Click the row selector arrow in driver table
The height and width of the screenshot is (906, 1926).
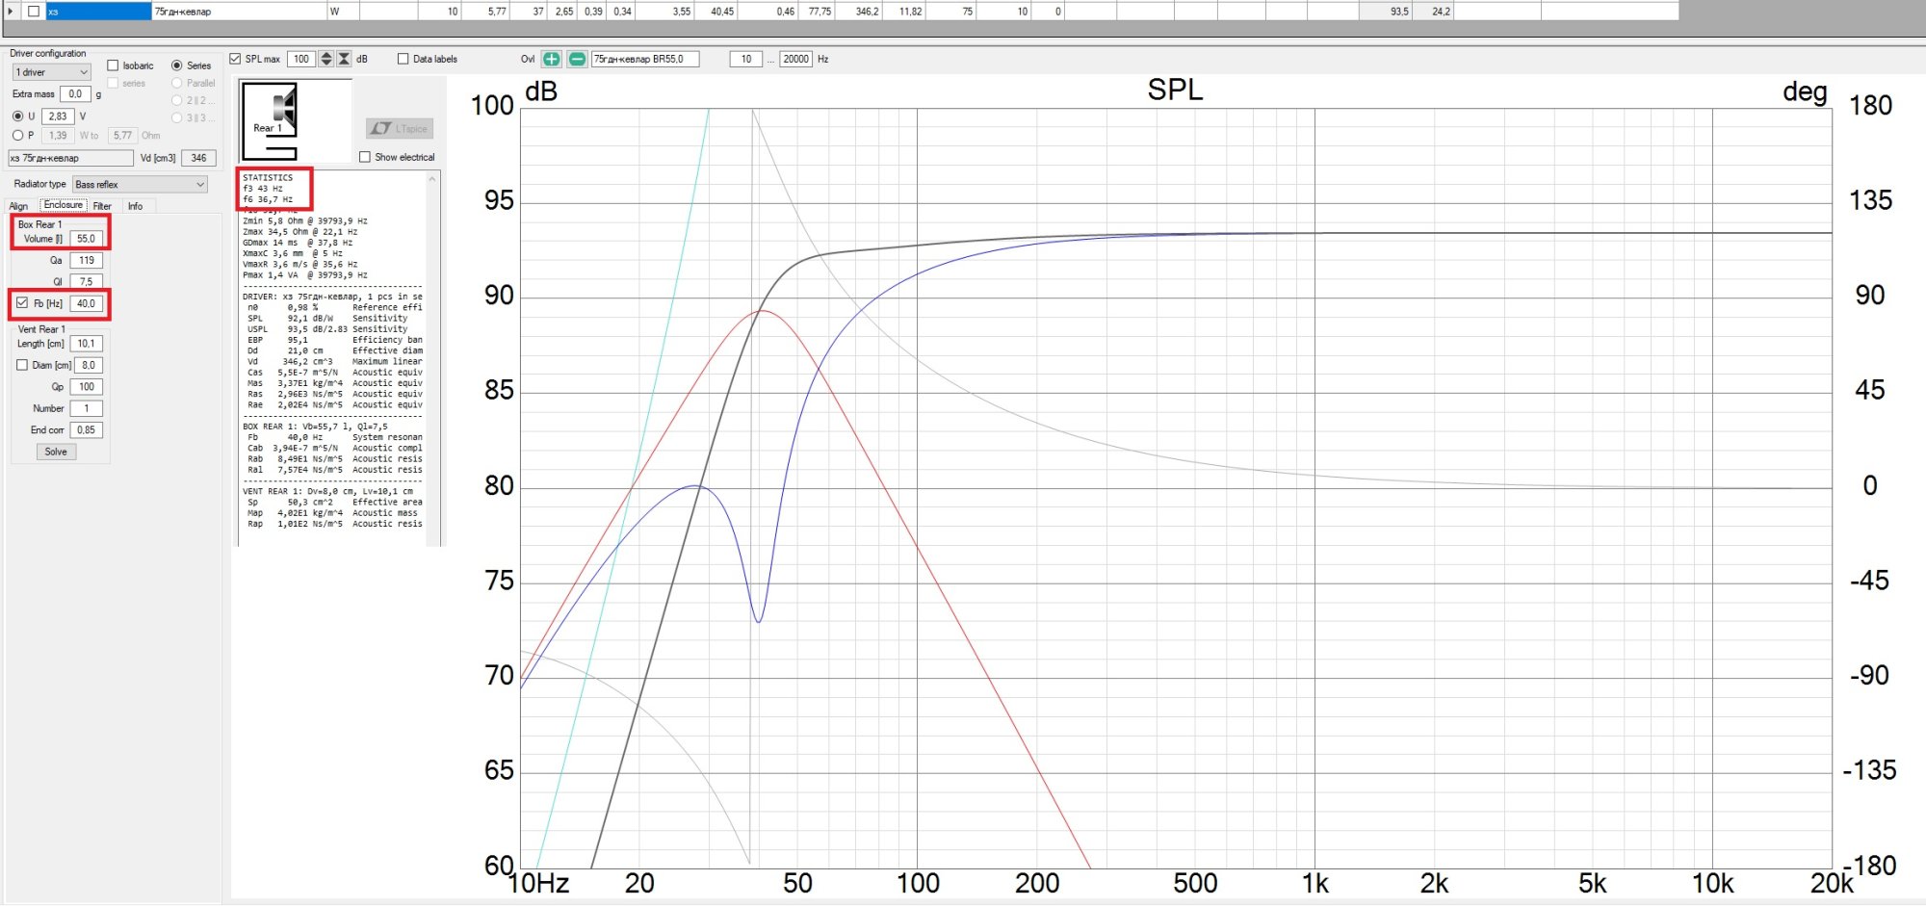click(x=11, y=11)
